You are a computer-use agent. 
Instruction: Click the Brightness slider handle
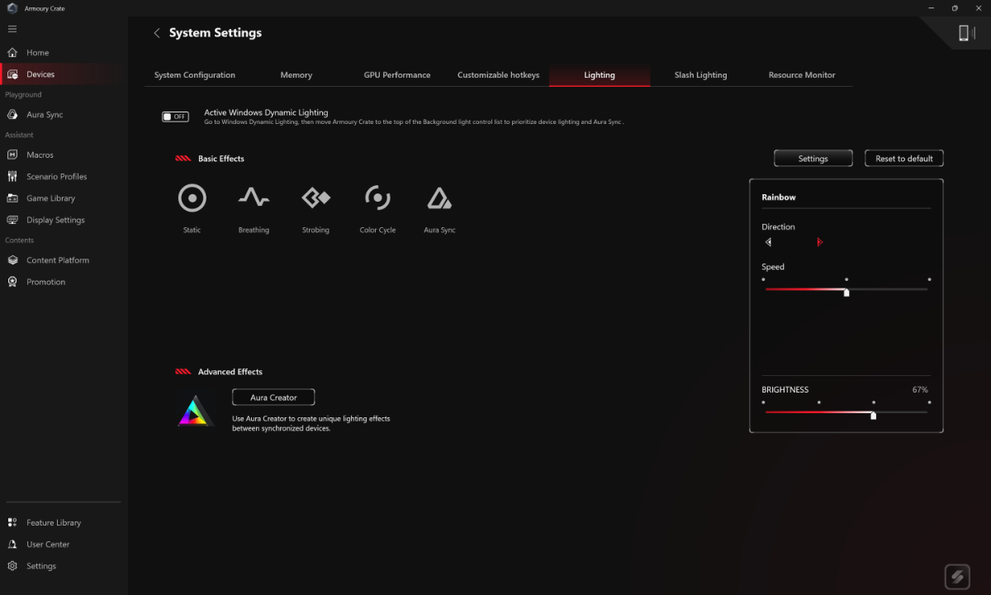873,415
